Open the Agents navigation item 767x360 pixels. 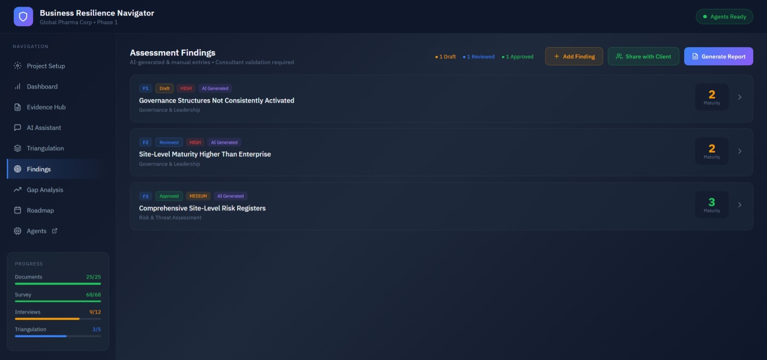36,231
